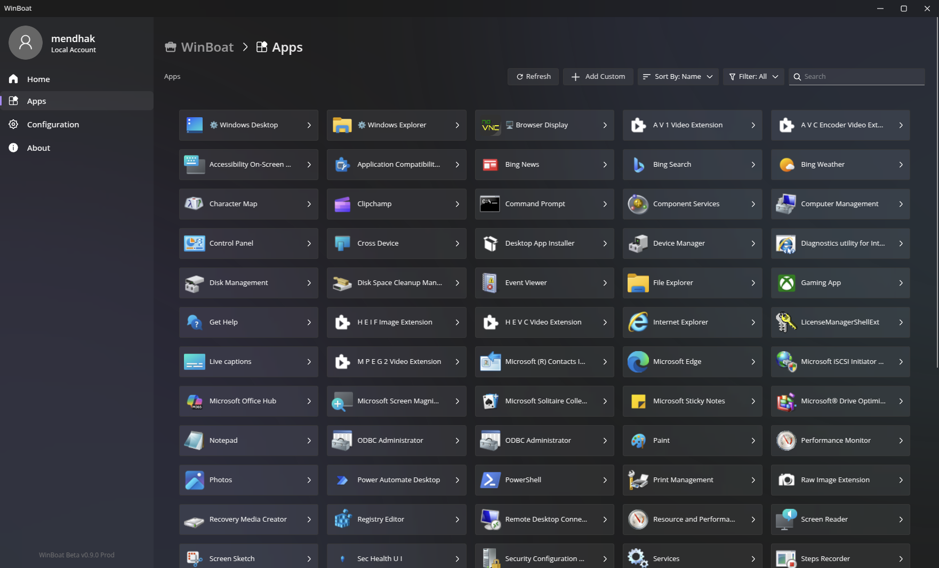This screenshot has width=939, height=568.
Task: Click the Paint palette icon
Action: pyautogui.click(x=638, y=441)
